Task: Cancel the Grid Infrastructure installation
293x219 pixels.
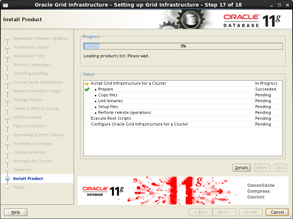Action: [x=277, y=212]
